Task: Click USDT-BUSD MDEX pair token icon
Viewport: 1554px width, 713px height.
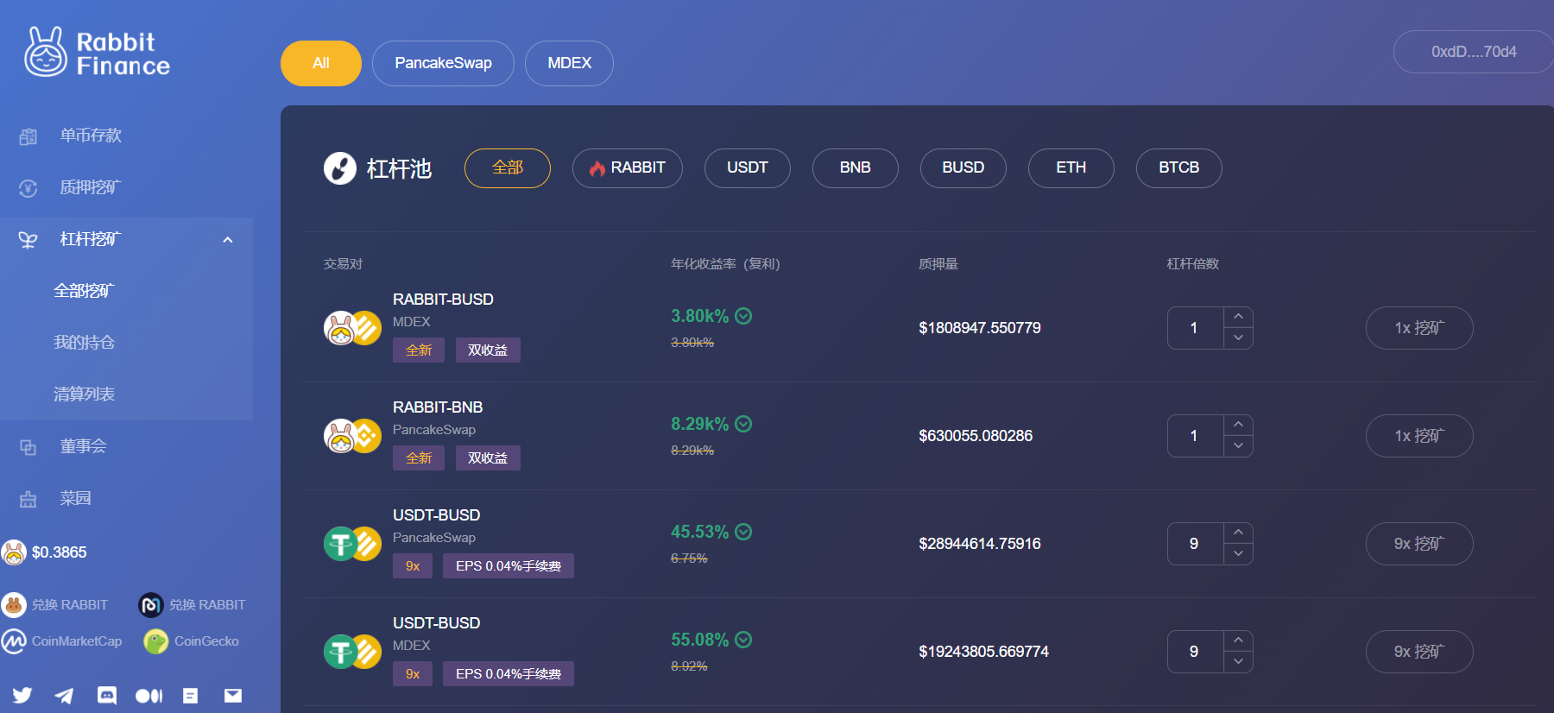Action: 352,652
